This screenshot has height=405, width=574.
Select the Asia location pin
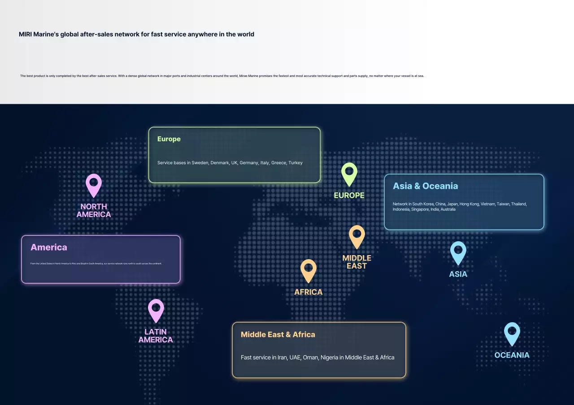coord(458,252)
